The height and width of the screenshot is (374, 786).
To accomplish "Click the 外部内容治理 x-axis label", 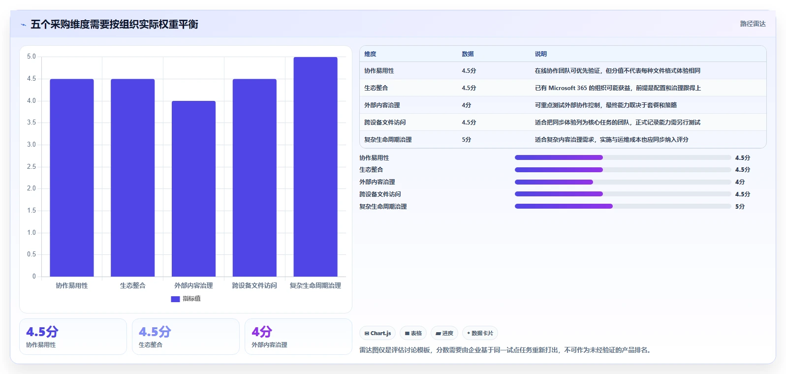I will click(193, 285).
